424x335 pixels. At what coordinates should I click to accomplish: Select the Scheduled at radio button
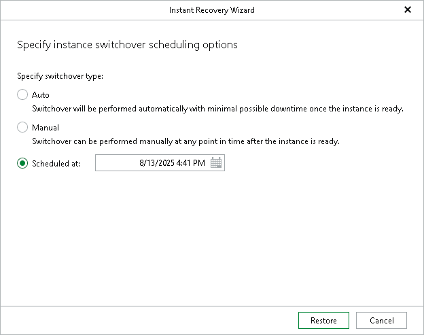pyautogui.click(x=22, y=163)
